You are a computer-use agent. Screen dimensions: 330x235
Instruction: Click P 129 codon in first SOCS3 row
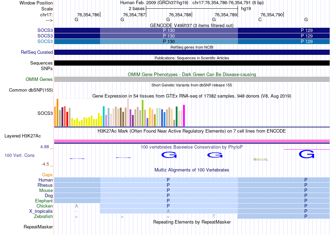[x=307, y=30]
